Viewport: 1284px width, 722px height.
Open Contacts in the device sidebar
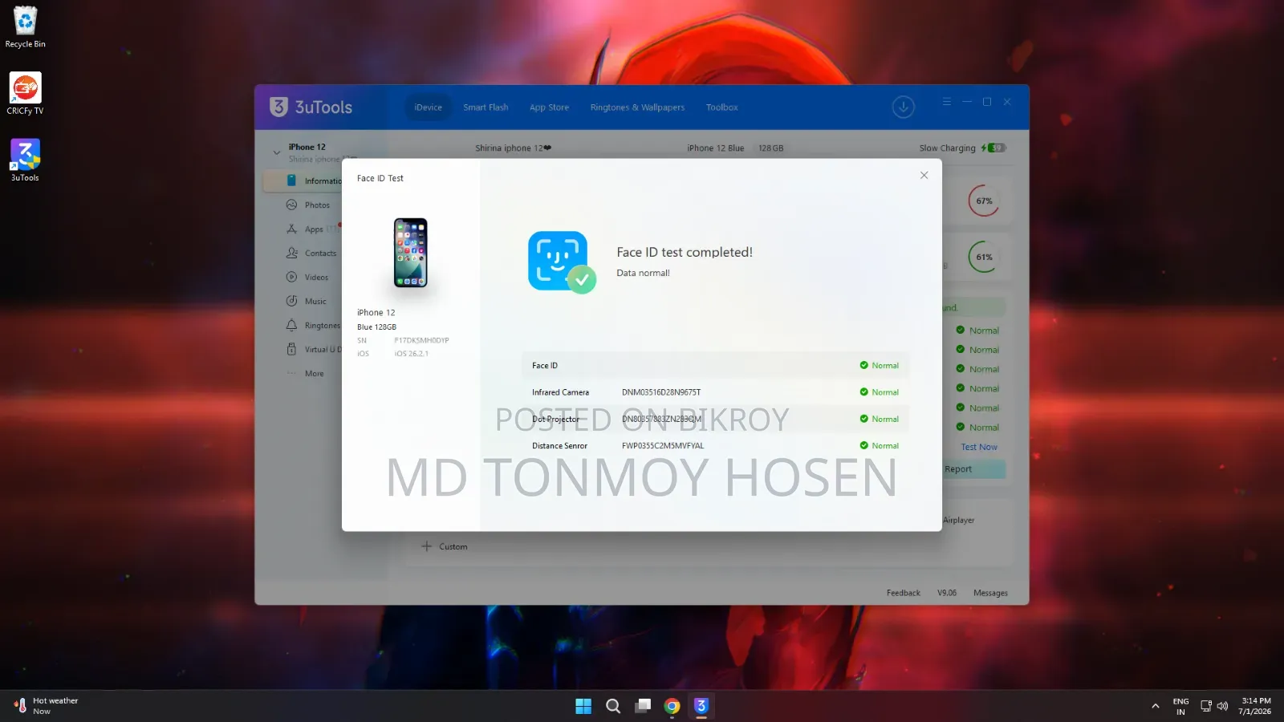click(x=311, y=254)
